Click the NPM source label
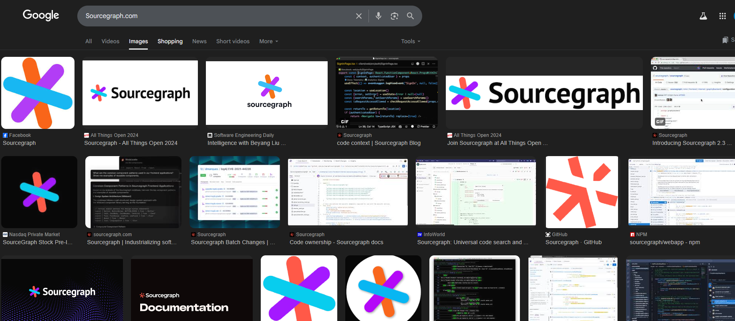This screenshot has height=321, width=735. [642, 235]
